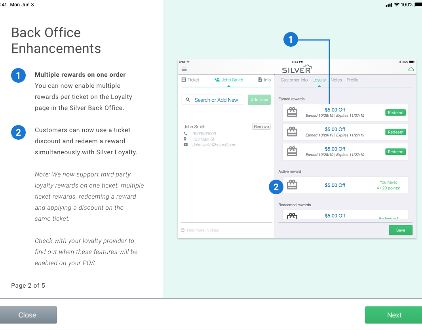Click the gift icon of the first earned reward
This screenshot has height=330, width=422.
pyautogui.click(x=292, y=112)
